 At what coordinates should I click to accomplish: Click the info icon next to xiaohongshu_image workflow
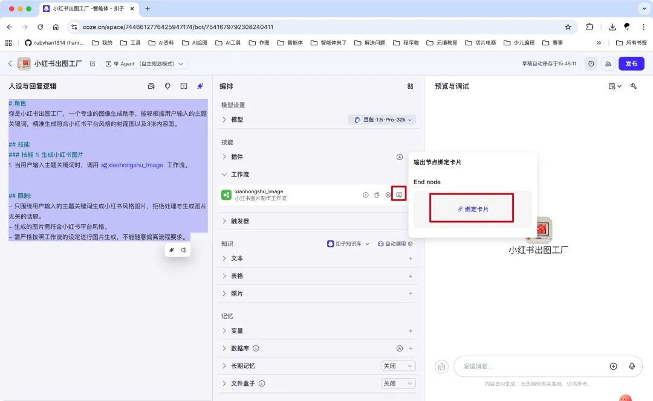click(366, 195)
